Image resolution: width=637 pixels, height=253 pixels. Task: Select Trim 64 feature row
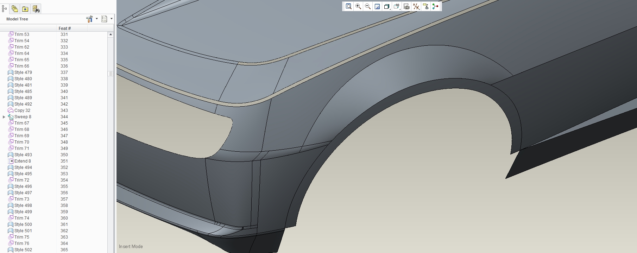(x=22, y=53)
